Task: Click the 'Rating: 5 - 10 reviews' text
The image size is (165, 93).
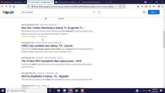Action: click(38, 37)
